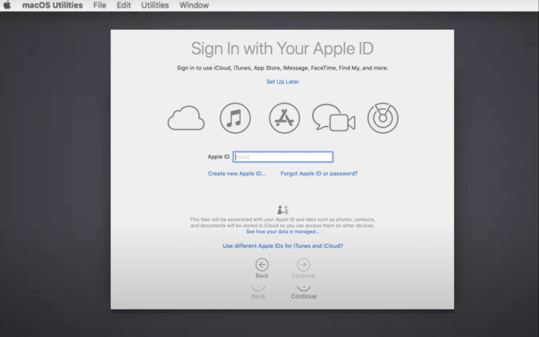Open the macOS Utilities application menu
The height and width of the screenshot is (337, 539).
click(x=53, y=5)
